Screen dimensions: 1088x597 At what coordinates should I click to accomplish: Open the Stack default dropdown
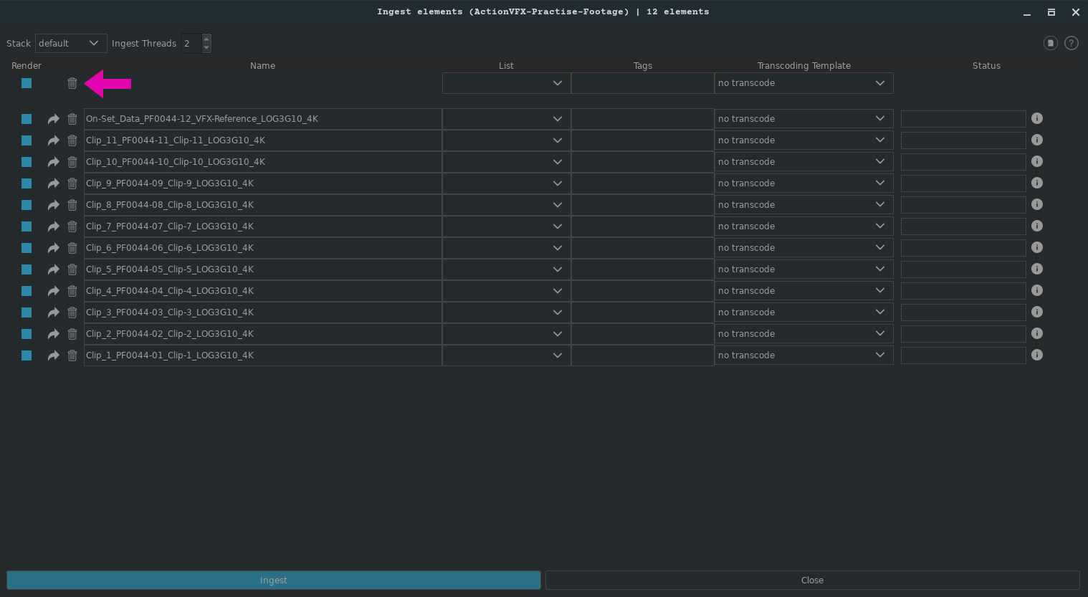click(70, 43)
